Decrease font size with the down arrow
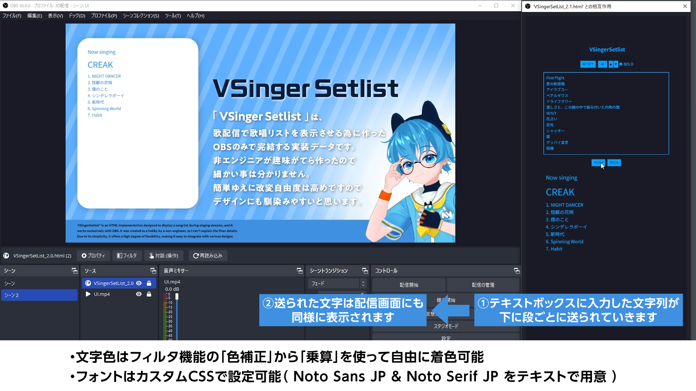This screenshot has height=391, width=696. click(x=616, y=64)
